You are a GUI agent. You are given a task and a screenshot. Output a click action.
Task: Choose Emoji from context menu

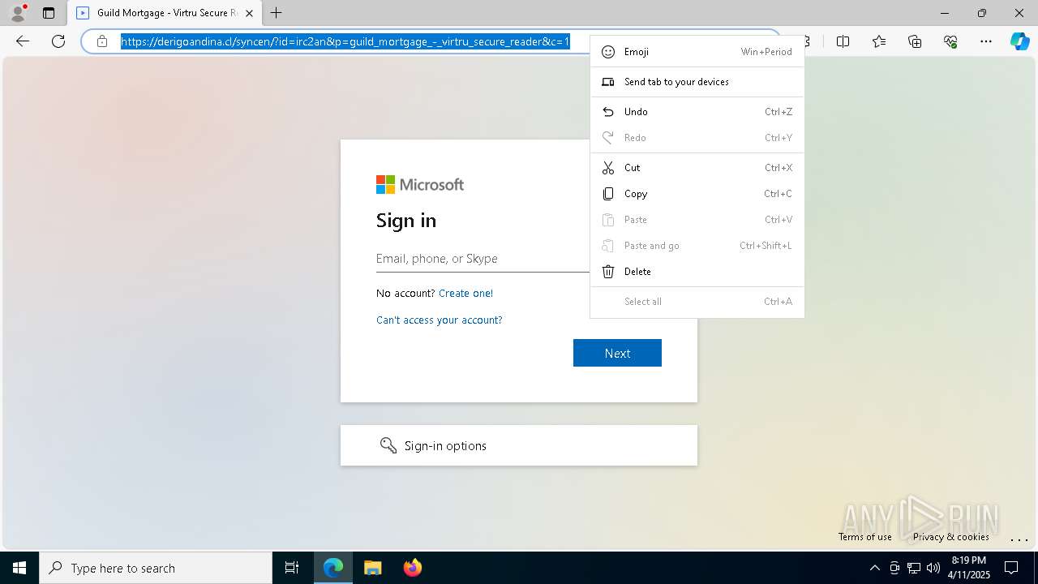pos(697,52)
